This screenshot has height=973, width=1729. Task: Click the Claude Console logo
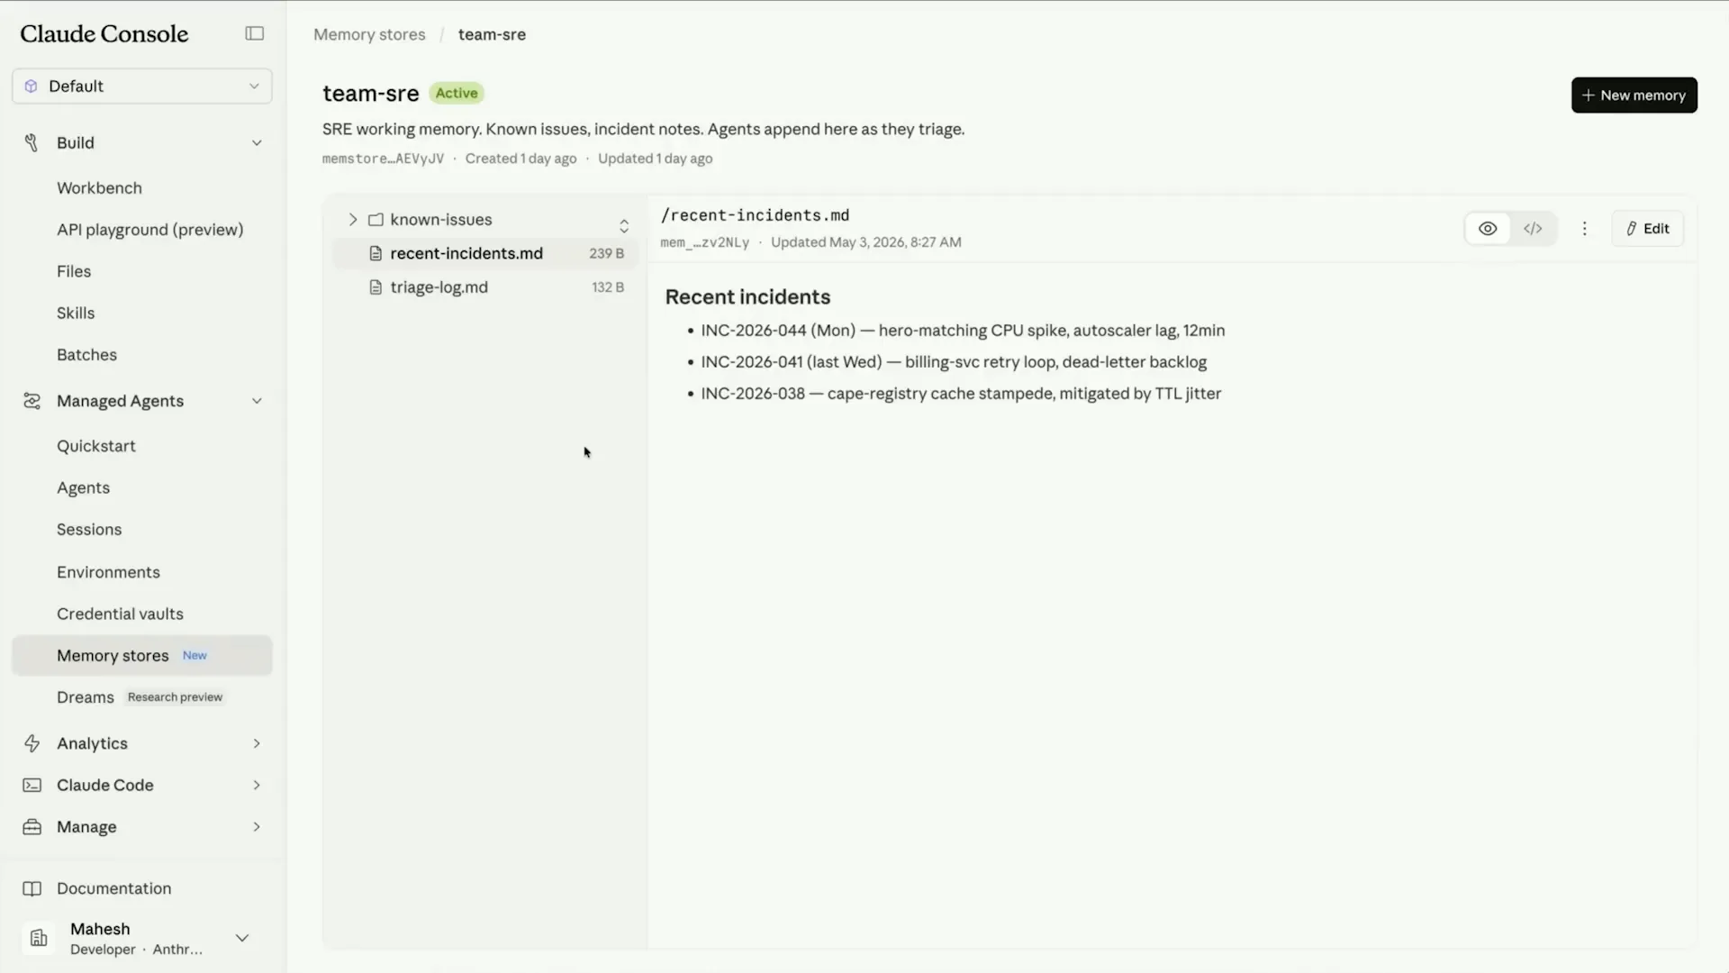(104, 34)
